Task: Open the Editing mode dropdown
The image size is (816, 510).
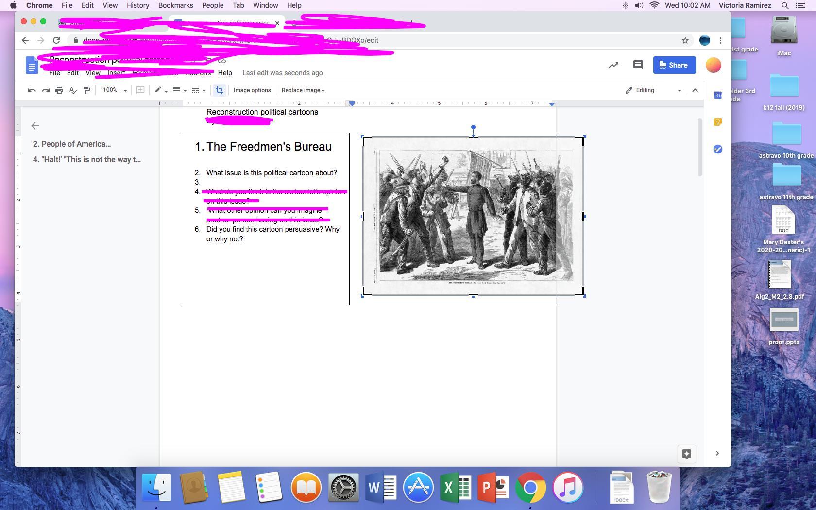Action: (x=653, y=90)
